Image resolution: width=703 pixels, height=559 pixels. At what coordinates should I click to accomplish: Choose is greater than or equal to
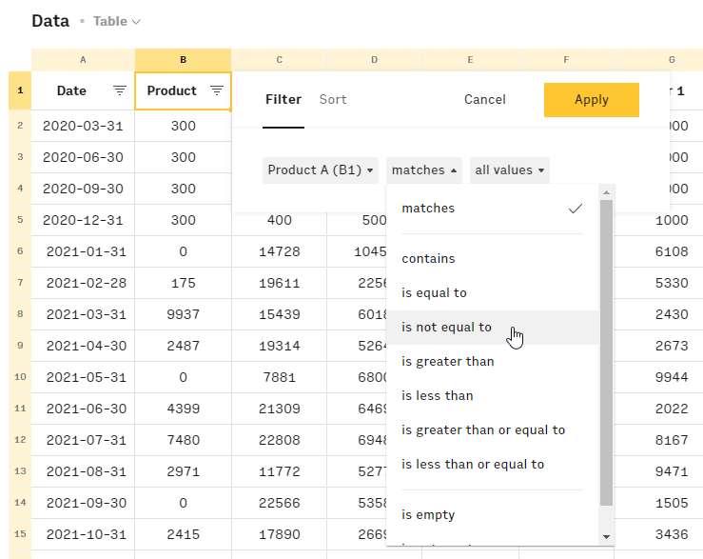[x=492, y=430]
